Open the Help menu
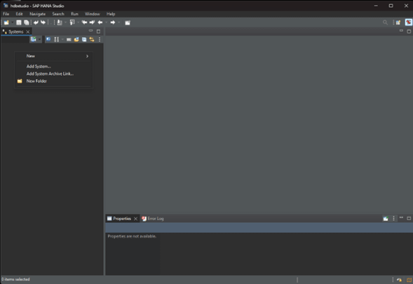This screenshot has height=284, width=413. tap(111, 14)
